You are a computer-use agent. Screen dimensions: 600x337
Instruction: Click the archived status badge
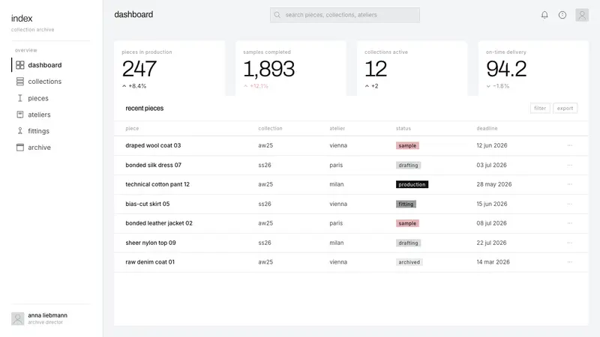[x=409, y=262]
